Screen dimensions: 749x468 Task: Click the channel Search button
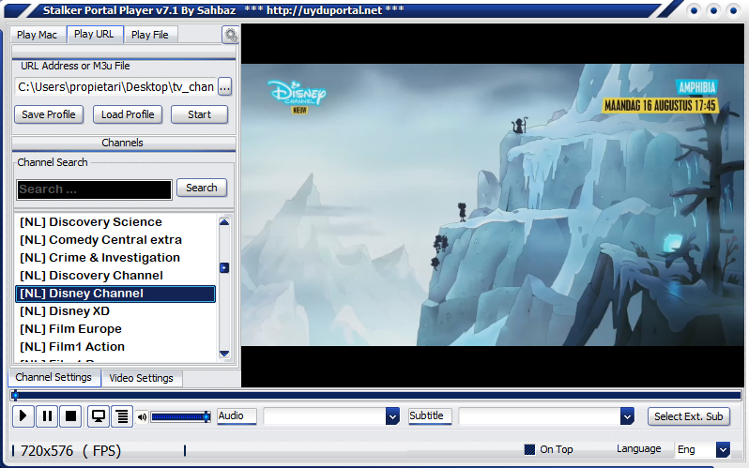202,188
